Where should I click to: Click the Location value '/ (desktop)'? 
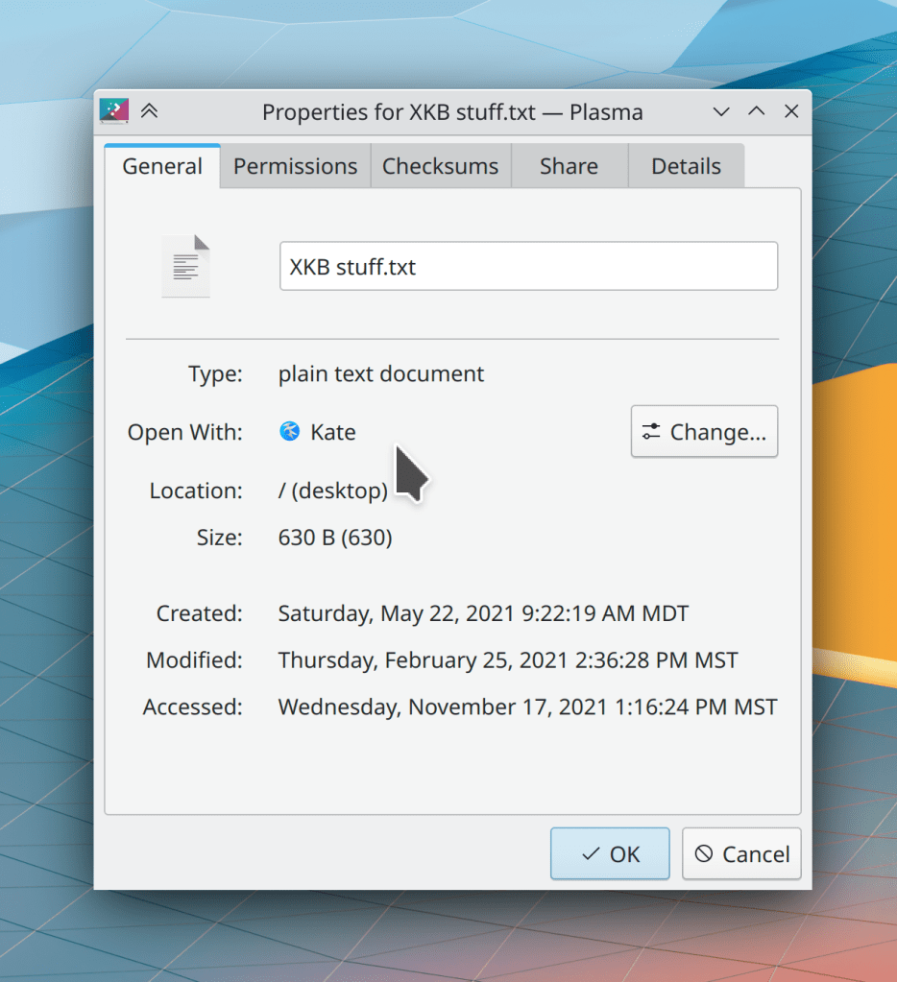click(x=332, y=491)
